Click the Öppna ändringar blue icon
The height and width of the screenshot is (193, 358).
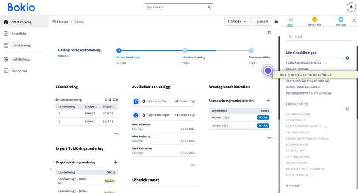136,115
